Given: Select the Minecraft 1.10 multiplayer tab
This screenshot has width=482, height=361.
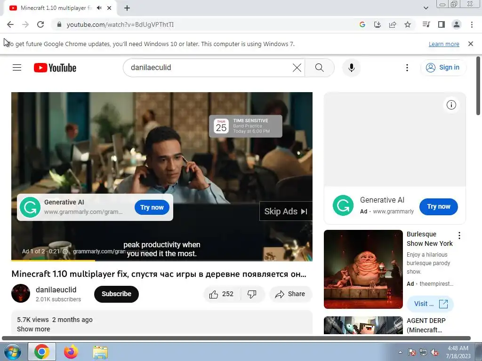Looking at the screenshot, I should [x=56, y=8].
